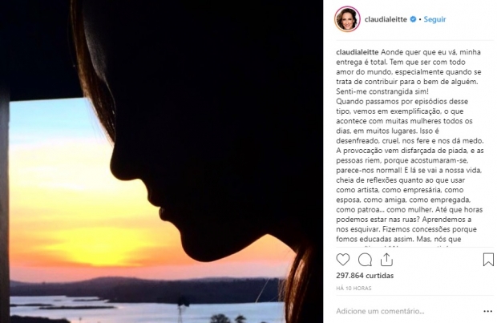View the 297.864 curtidas likes list
Screen dimensions: 497x323
365,276
